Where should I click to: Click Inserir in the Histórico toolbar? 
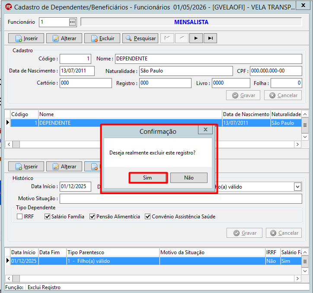[26, 166]
